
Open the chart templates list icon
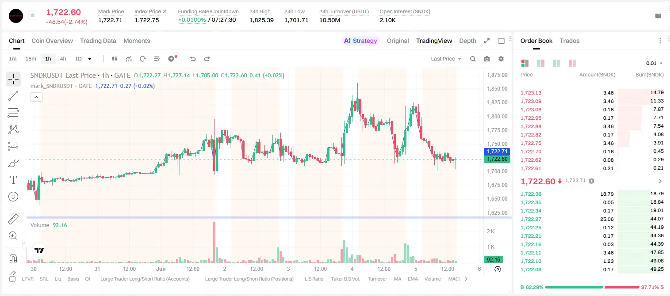pos(157,59)
